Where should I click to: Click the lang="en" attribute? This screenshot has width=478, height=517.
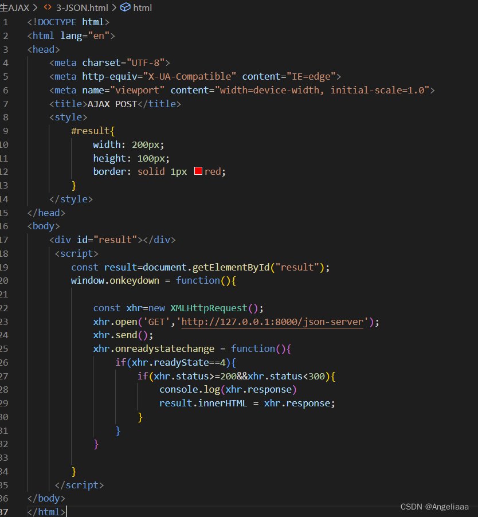click(85, 36)
